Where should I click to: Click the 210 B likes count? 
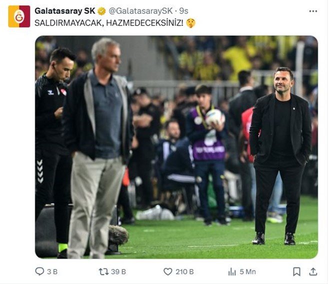pyautogui.click(x=184, y=271)
